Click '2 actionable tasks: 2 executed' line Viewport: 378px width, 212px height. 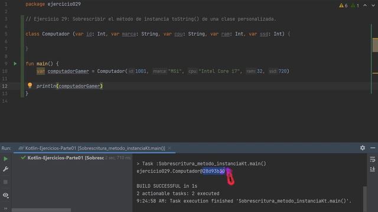[x=178, y=194]
